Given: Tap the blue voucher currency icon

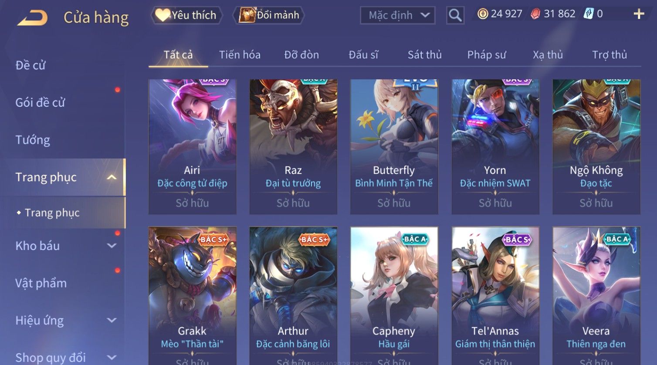Looking at the screenshot, I should point(589,14).
